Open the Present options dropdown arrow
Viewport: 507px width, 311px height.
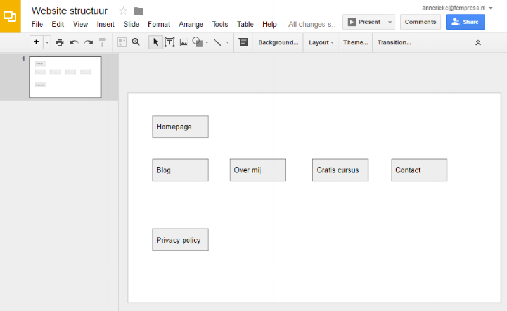click(390, 22)
